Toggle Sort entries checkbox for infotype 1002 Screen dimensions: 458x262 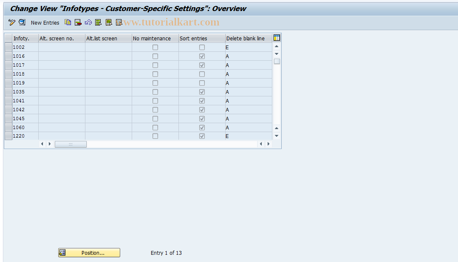[202, 47]
